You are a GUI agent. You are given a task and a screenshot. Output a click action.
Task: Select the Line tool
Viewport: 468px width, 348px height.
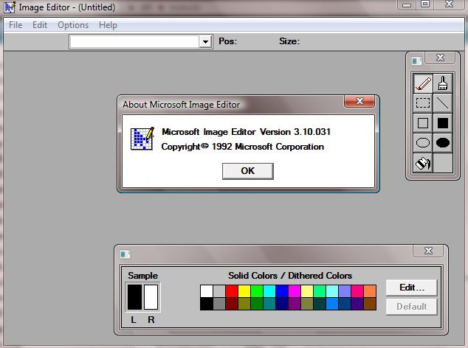[x=443, y=103]
